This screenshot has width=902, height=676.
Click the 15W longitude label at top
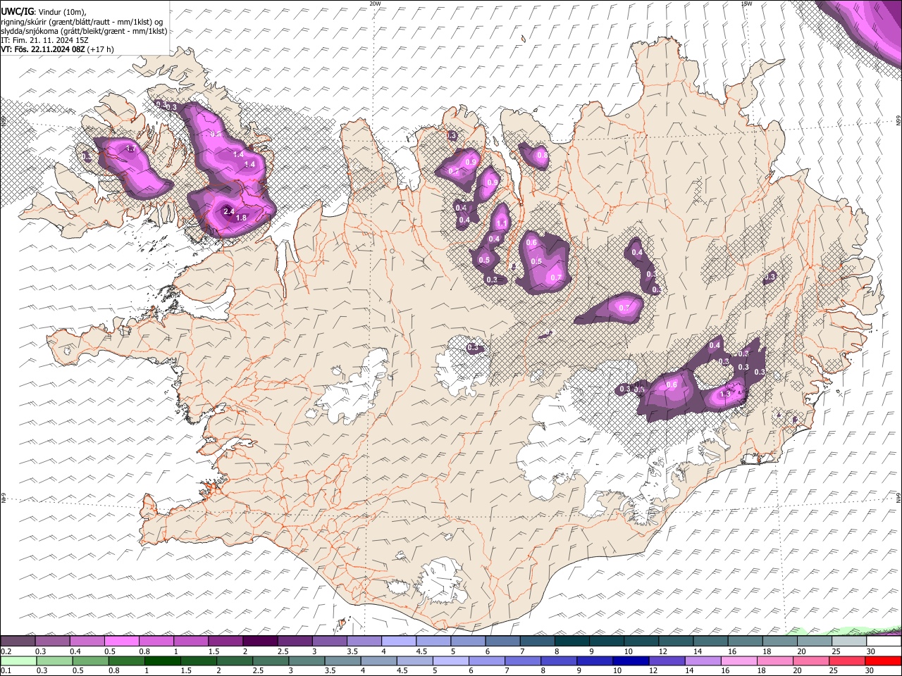point(746,4)
